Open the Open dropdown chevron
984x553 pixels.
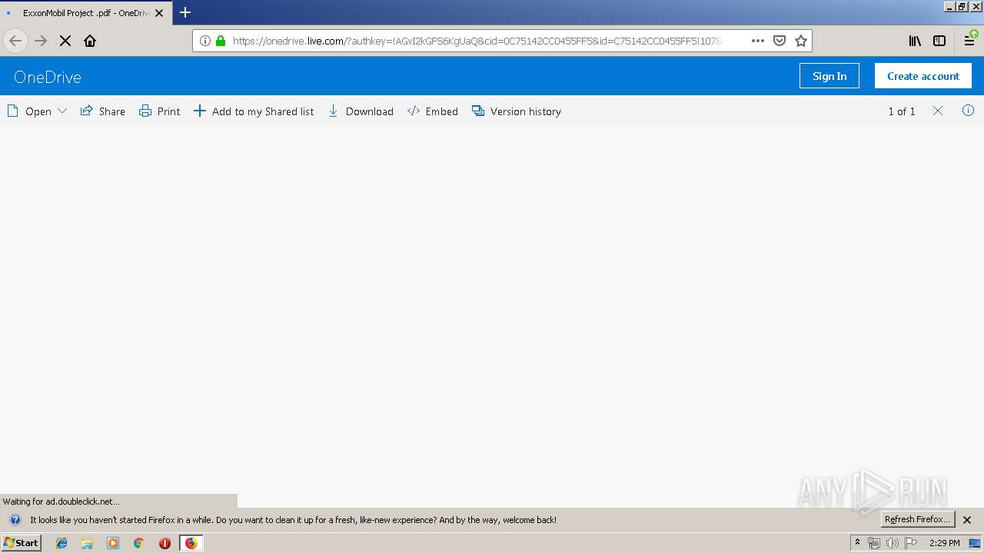62,111
